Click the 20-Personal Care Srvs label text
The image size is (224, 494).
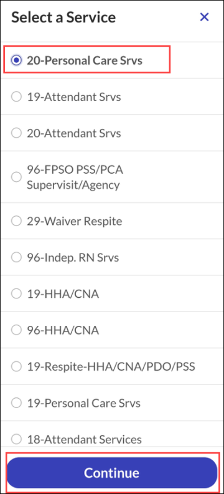85,60
